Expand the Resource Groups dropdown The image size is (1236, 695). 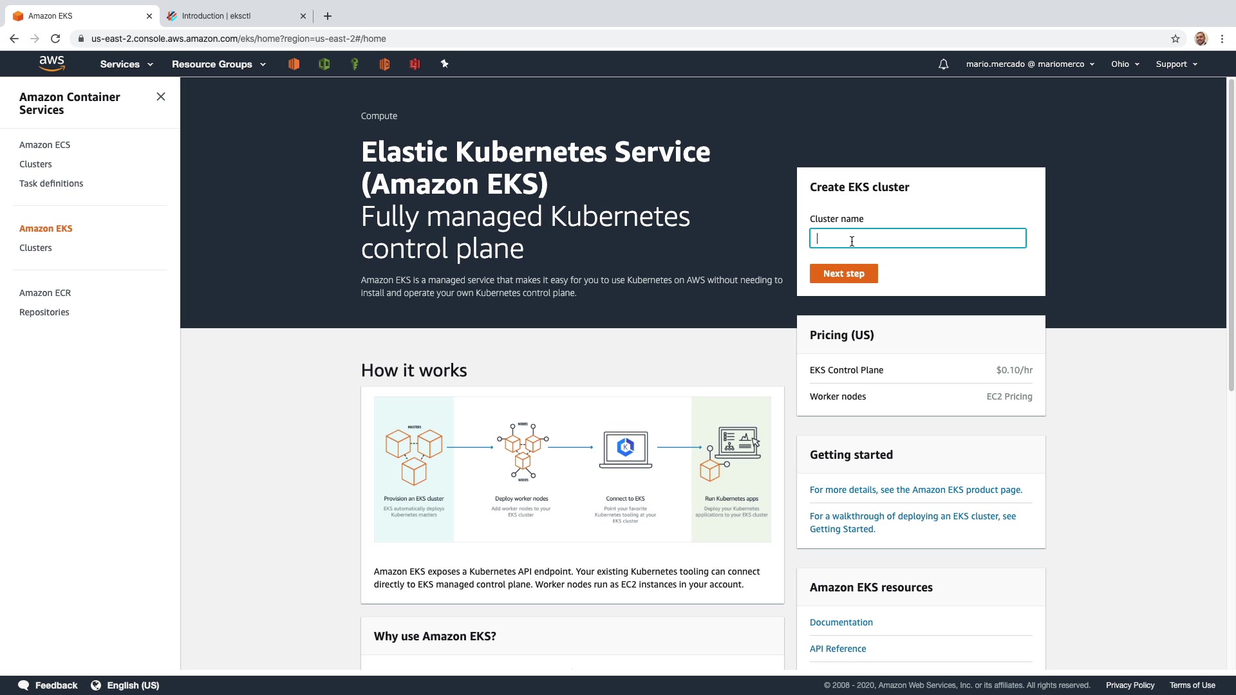tap(218, 64)
